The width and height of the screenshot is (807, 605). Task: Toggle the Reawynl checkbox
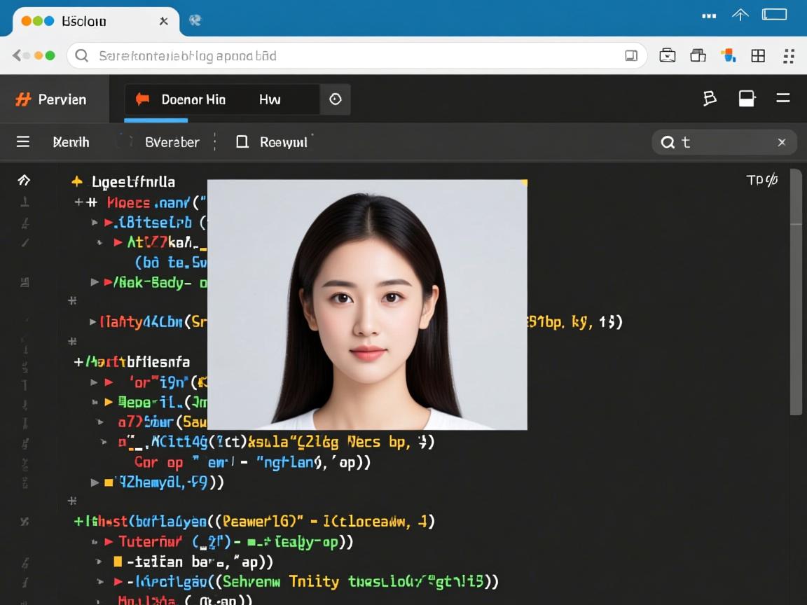(242, 142)
